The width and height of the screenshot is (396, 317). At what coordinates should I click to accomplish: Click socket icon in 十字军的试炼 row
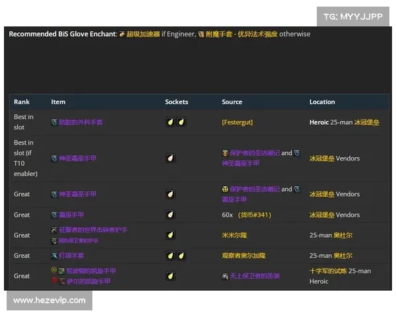click(170, 276)
